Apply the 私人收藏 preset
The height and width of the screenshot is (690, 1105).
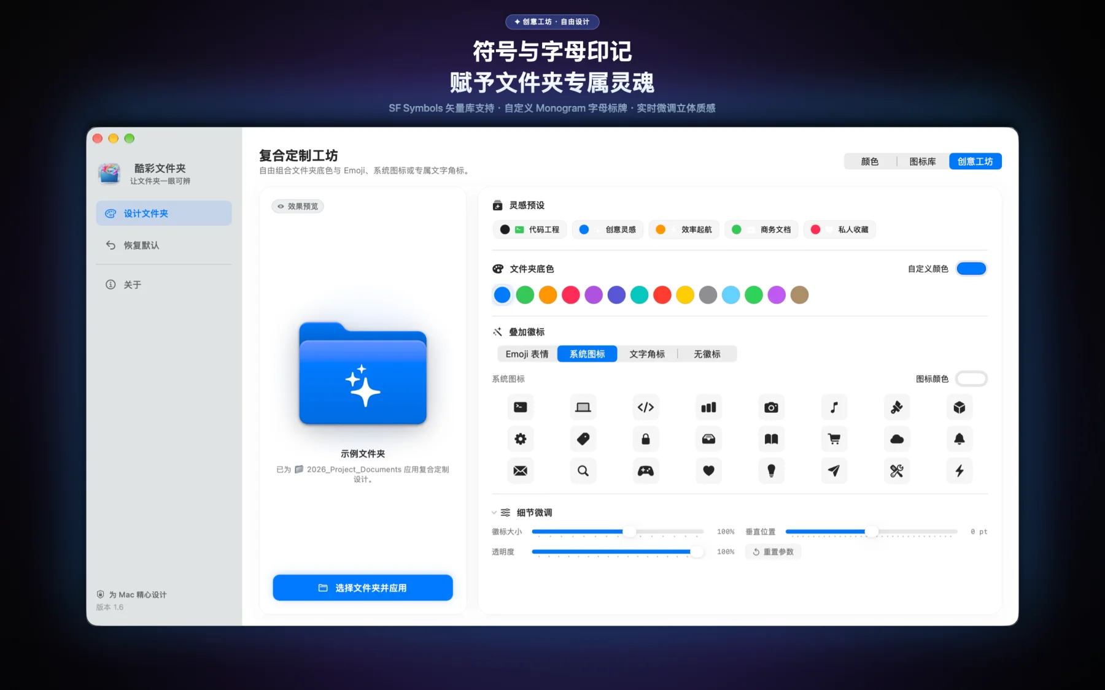click(840, 229)
